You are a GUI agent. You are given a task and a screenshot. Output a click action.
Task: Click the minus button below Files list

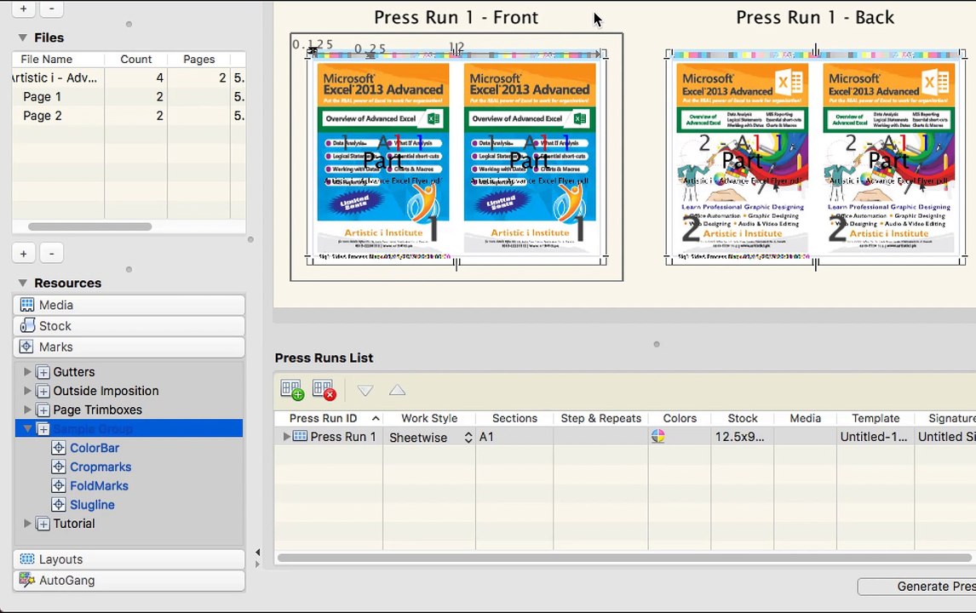point(52,254)
